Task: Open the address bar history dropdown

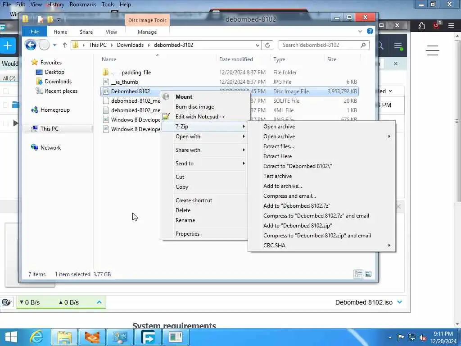Action: tap(258, 46)
